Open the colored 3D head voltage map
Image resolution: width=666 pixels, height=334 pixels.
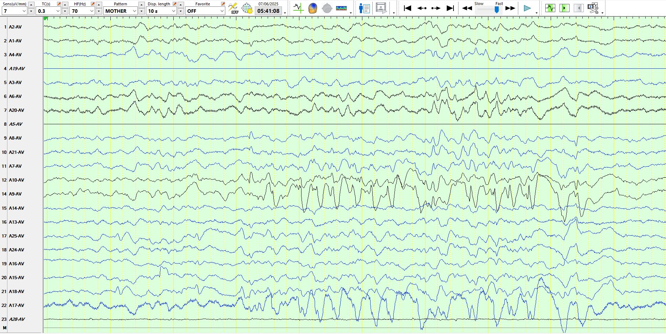point(313,8)
